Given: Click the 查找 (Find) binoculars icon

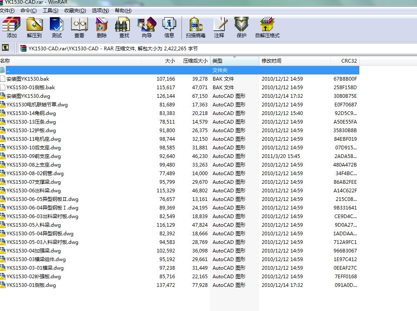Looking at the screenshot, I should (x=124, y=27).
